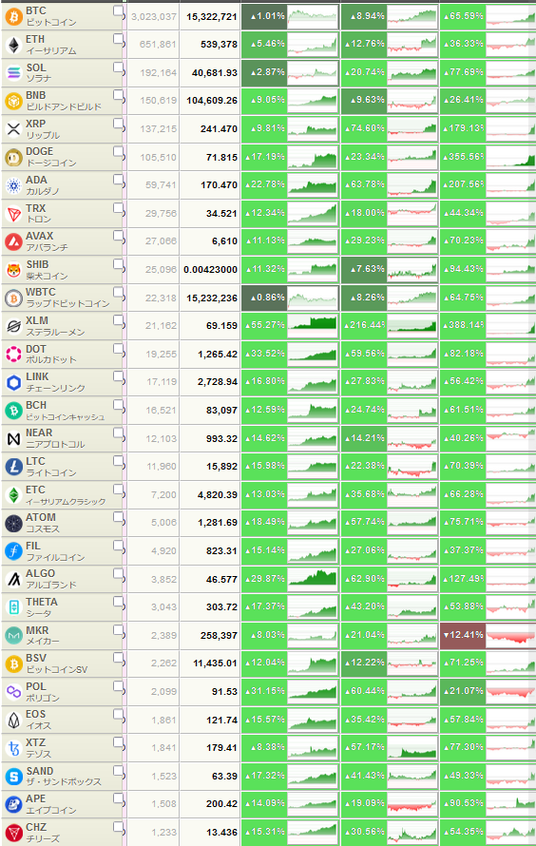The image size is (536, 846).
Task: Click the Cardano ADA icon
Action: (13, 185)
